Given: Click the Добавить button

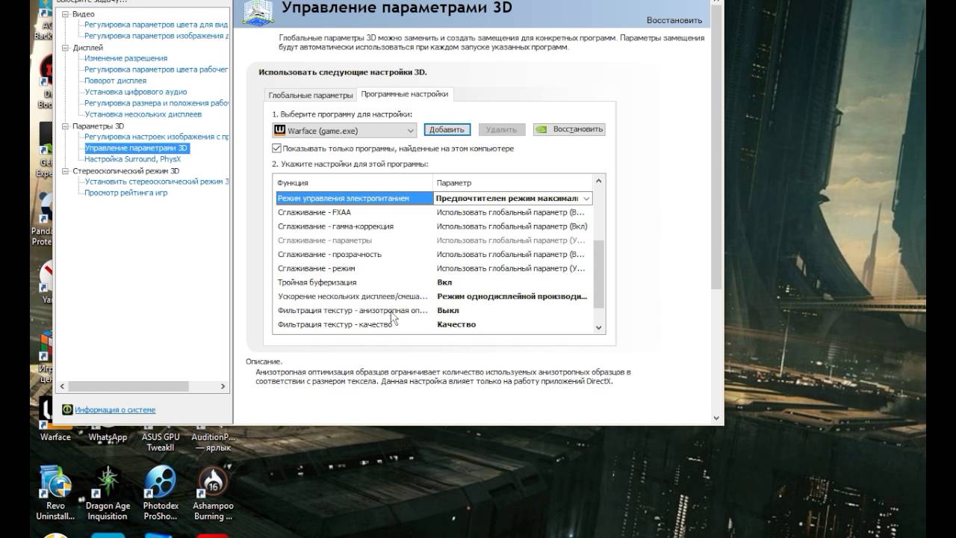Looking at the screenshot, I should click(447, 129).
